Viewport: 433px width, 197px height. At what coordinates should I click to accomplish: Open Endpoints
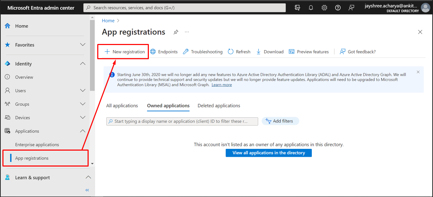coord(164,52)
